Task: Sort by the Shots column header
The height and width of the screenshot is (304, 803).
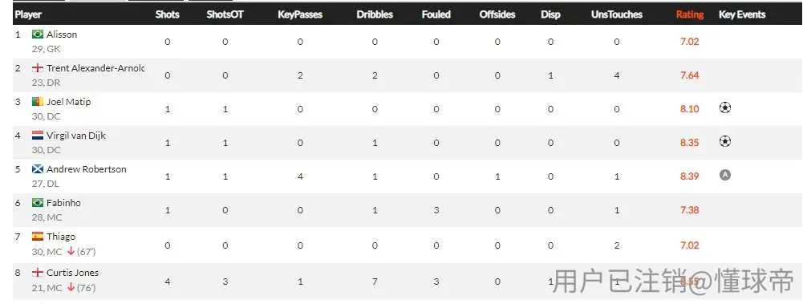Action: click(x=168, y=14)
